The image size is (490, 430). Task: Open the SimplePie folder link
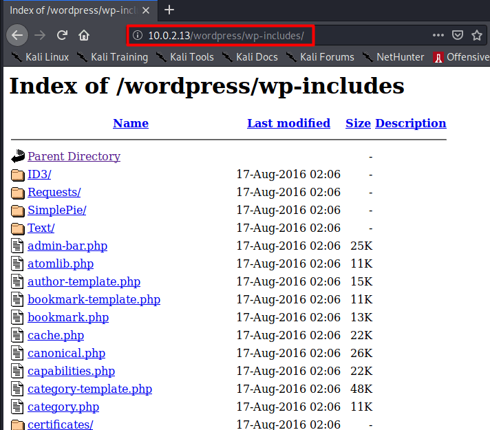pyautogui.click(x=56, y=210)
